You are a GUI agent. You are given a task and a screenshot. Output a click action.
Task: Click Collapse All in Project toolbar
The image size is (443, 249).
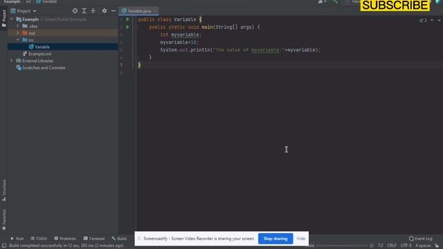click(93, 11)
